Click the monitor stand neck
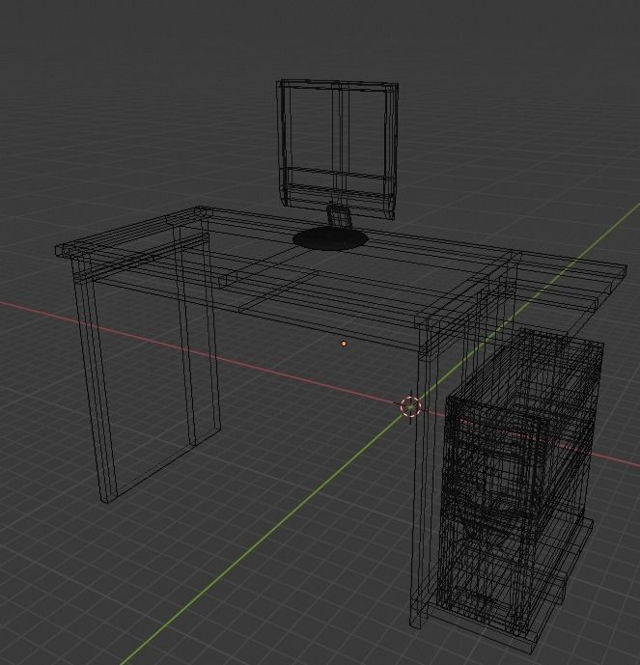640x665 pixels. [x=339, y=215]
